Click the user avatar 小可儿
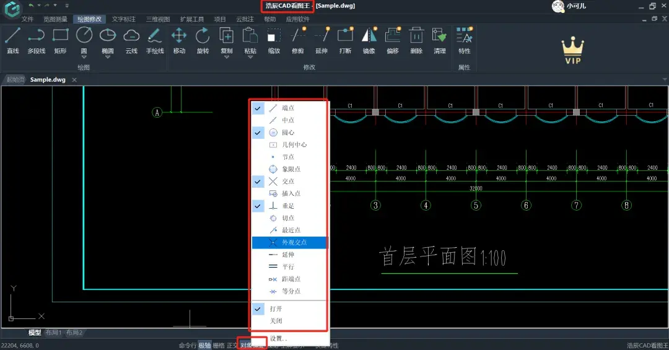 (x=558, y=6)
